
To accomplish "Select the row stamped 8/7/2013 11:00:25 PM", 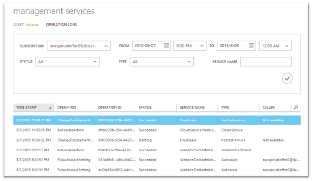I will (x=157, y=130).
